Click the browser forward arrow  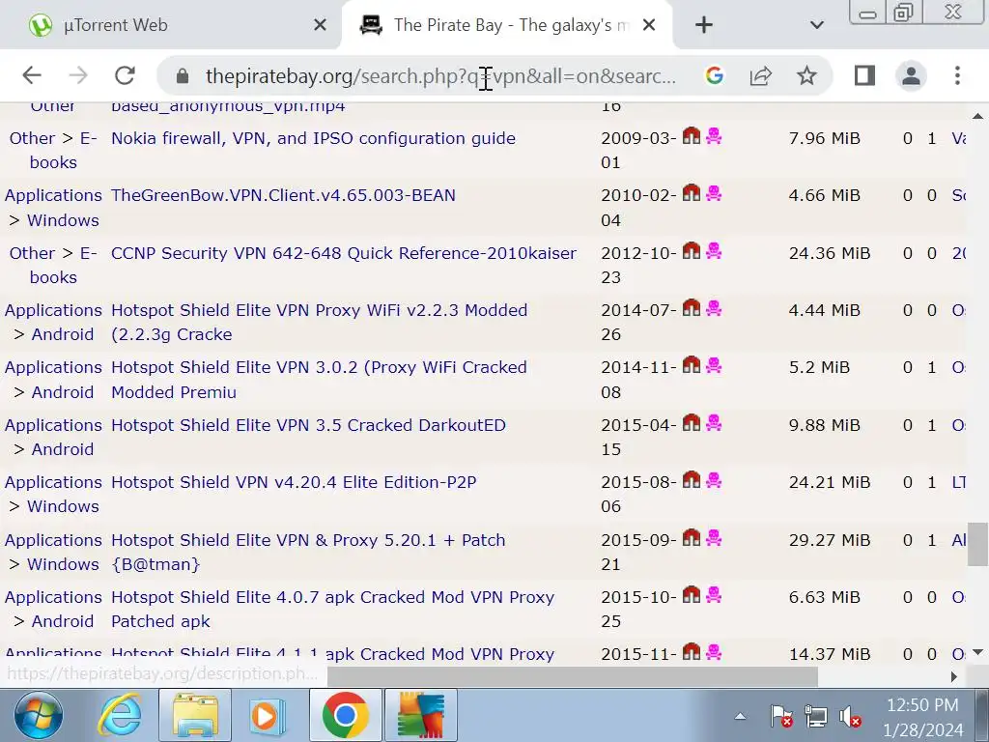tap(78, 75)
